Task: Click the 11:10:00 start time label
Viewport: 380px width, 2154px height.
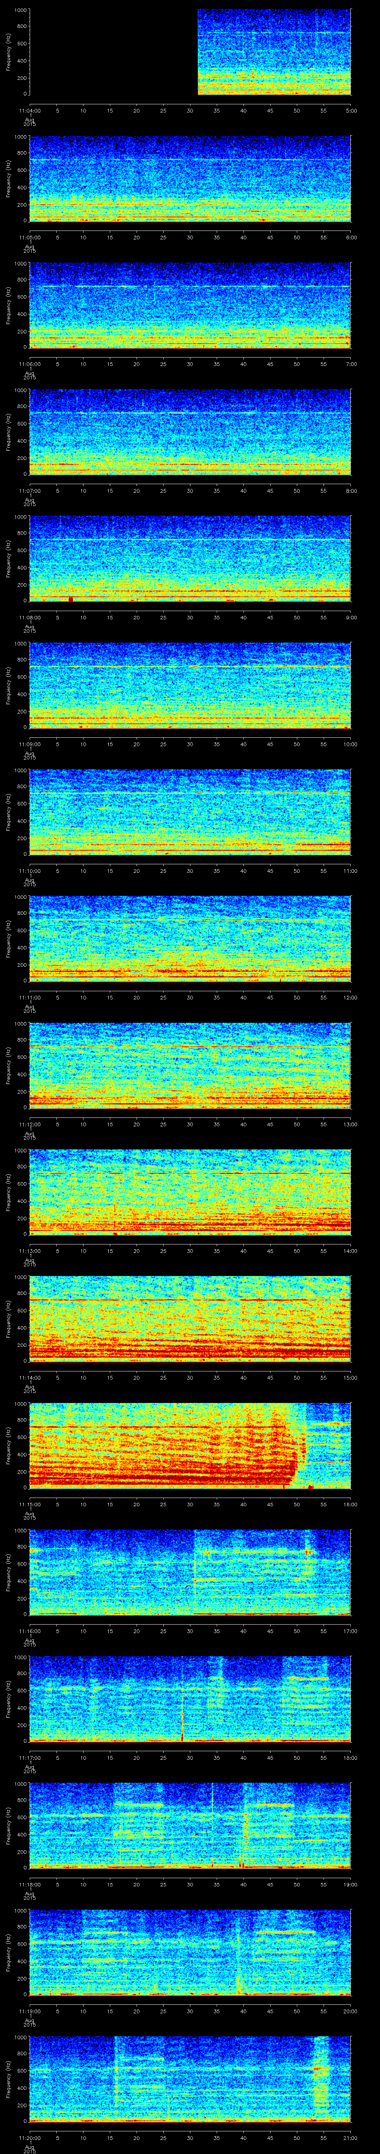Action: coord(29,871)
